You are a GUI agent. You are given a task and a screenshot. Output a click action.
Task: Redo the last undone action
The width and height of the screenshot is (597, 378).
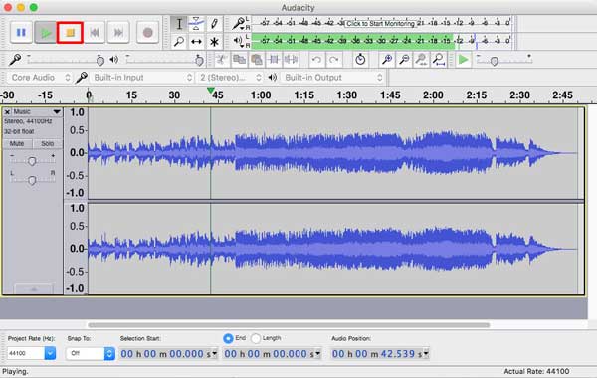coord(334,60)
